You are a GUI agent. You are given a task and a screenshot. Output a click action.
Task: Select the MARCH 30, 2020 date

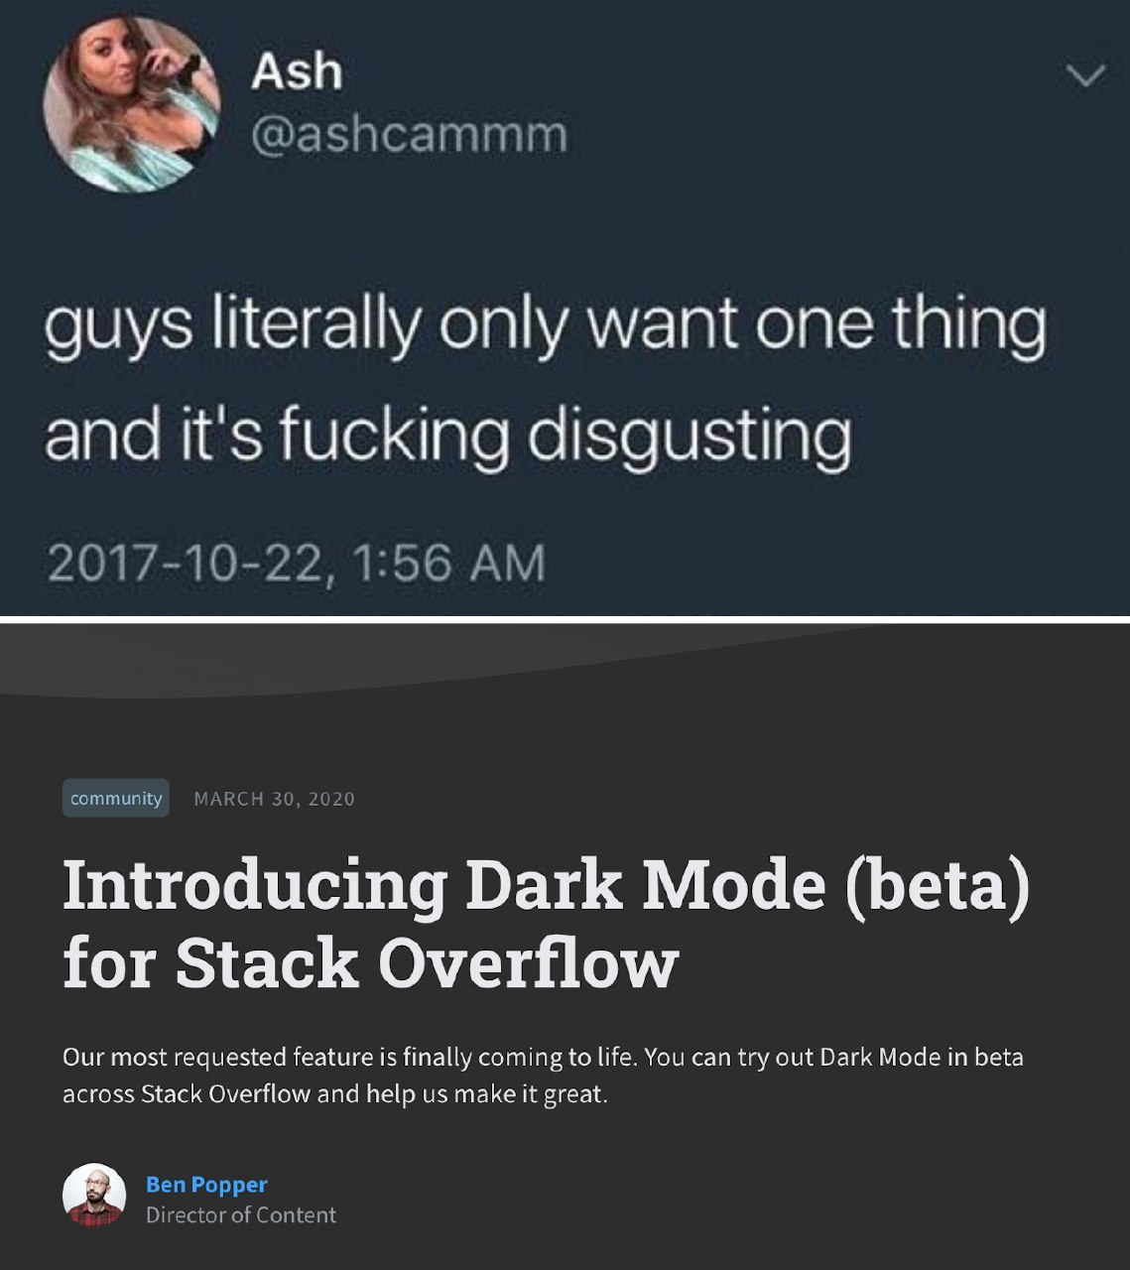(x=274, y=799)
